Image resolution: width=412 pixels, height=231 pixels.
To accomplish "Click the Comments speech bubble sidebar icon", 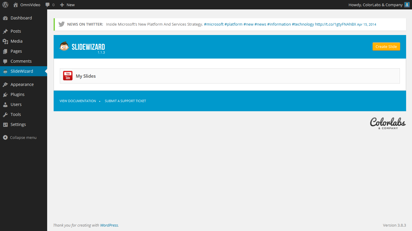I will click(x=5, y=61).
